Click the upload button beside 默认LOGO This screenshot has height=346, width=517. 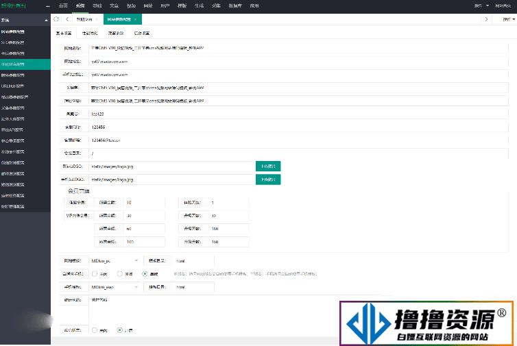(268, 166)
